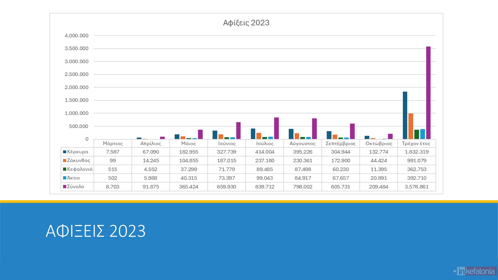Click the 2.000.000 axis label
Image resolution: width=498 pixels, height=280 pixels.
(77, 87)
